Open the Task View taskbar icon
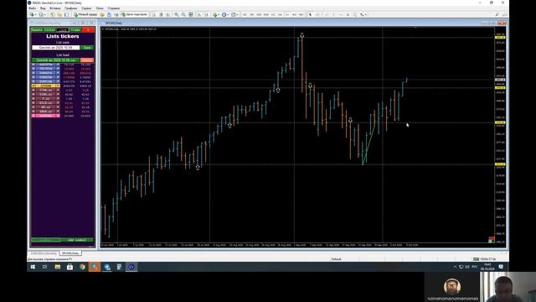Image resolution: width=536 pixels, height=302 pixels. (x=44, y=267)
